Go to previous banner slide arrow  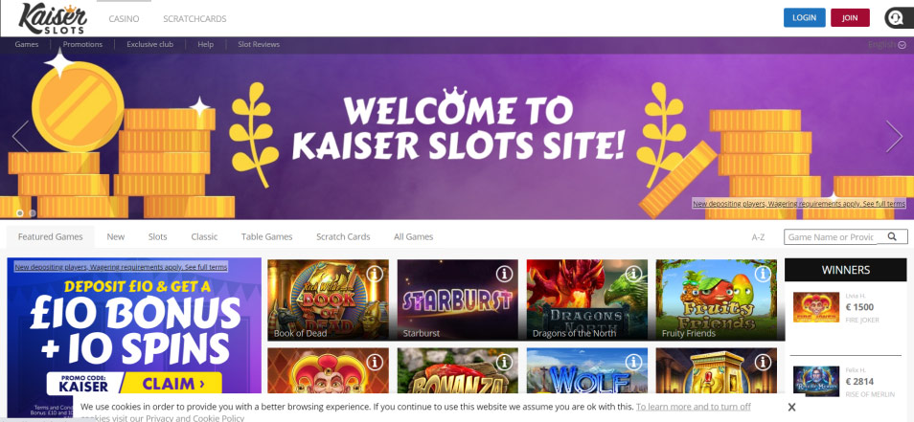tap(20, 136)
